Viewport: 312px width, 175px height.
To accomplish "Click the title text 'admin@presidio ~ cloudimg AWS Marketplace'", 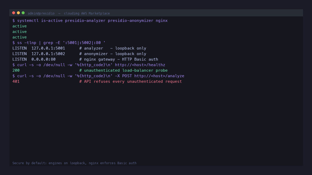I will [69, 13].
